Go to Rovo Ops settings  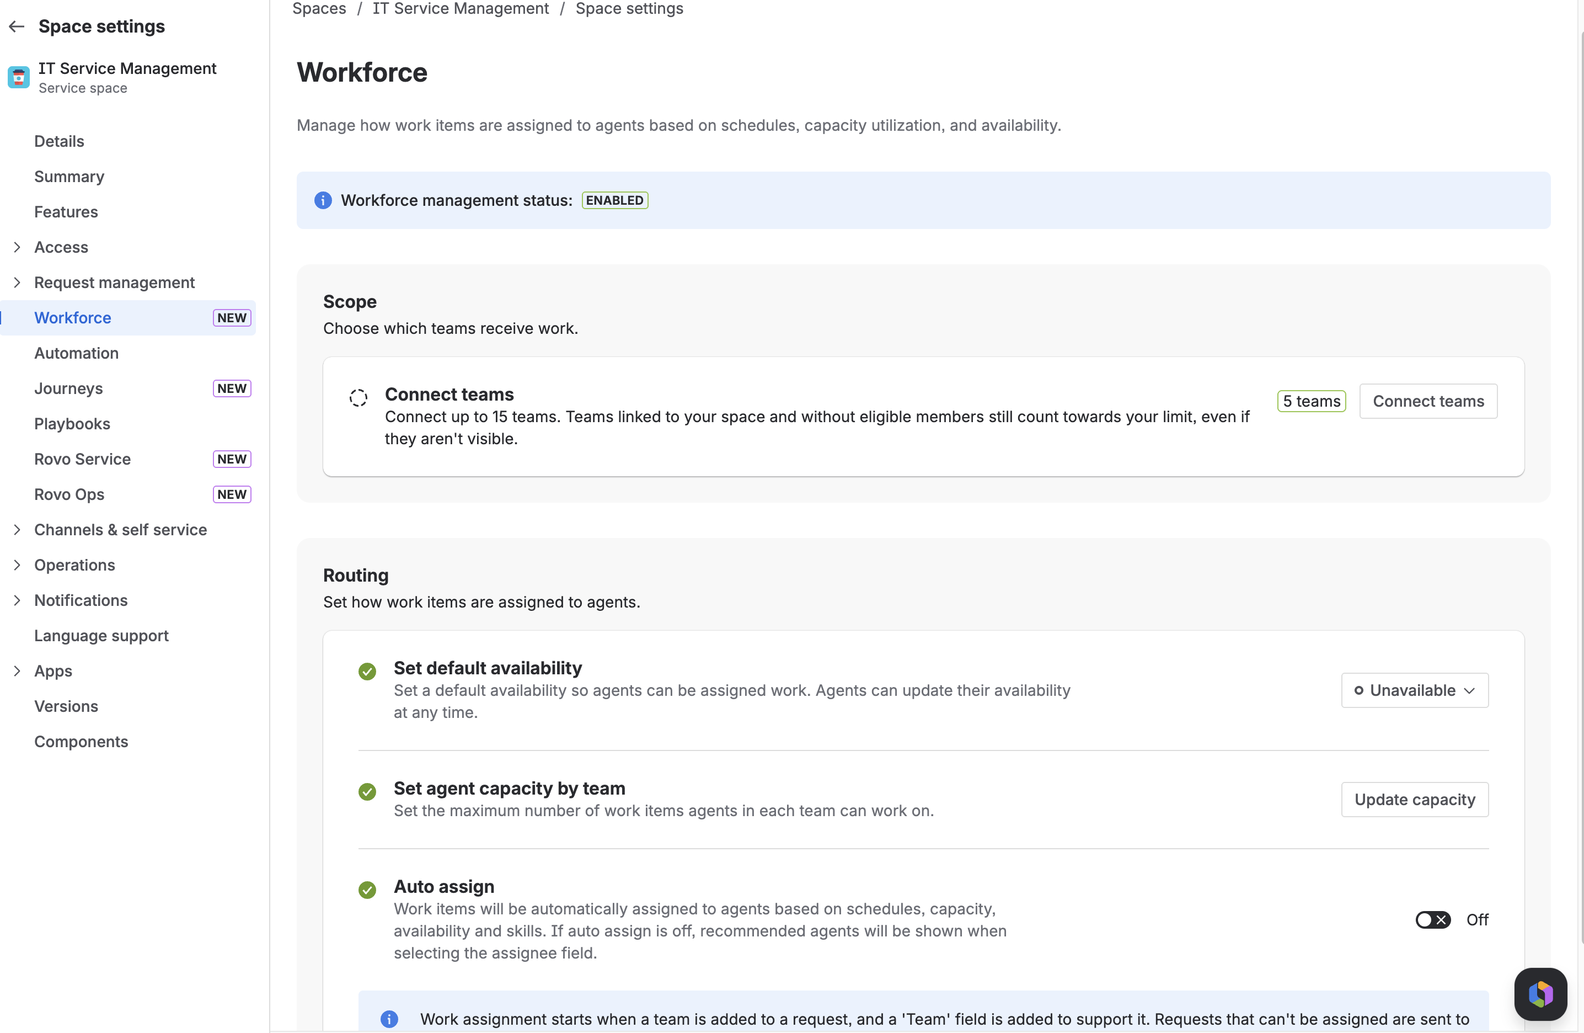tap(128, 494)
